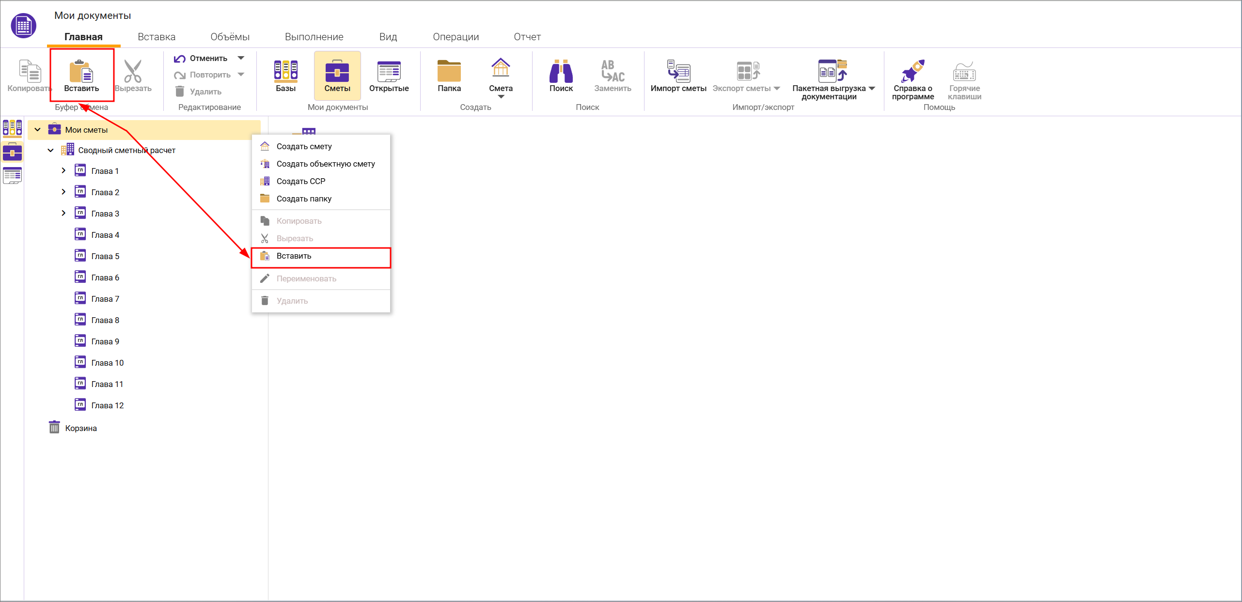
Task: Choose Вставить in the context menu
Action: (x=294, y=256)
